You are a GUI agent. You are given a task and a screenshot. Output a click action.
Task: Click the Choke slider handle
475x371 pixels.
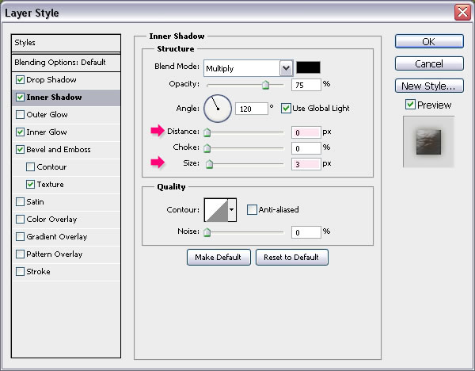(207, 148)
